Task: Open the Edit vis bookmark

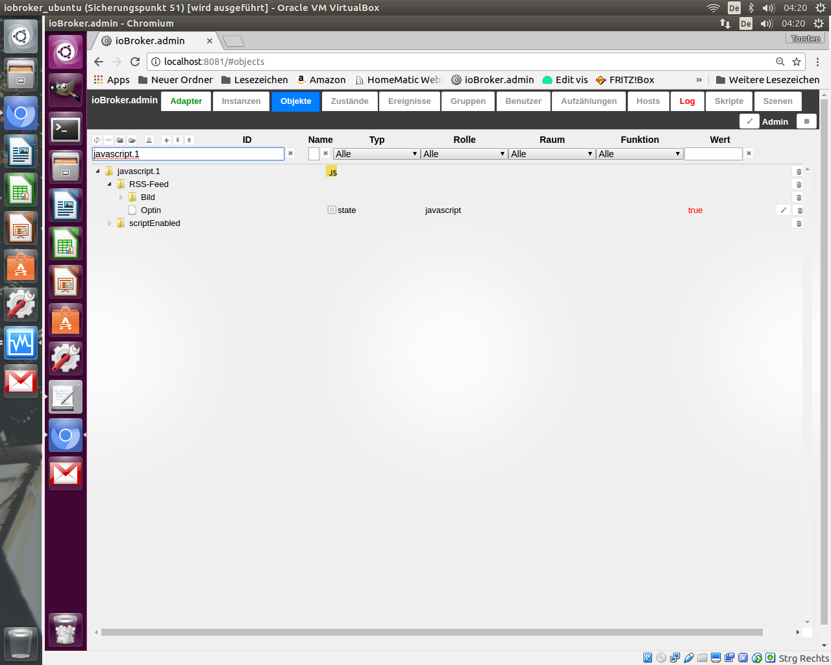Action: tap(565, 80)
